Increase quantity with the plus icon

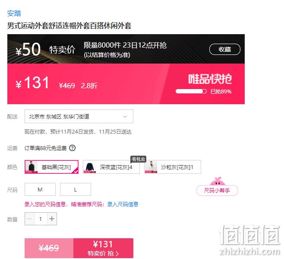52,219
